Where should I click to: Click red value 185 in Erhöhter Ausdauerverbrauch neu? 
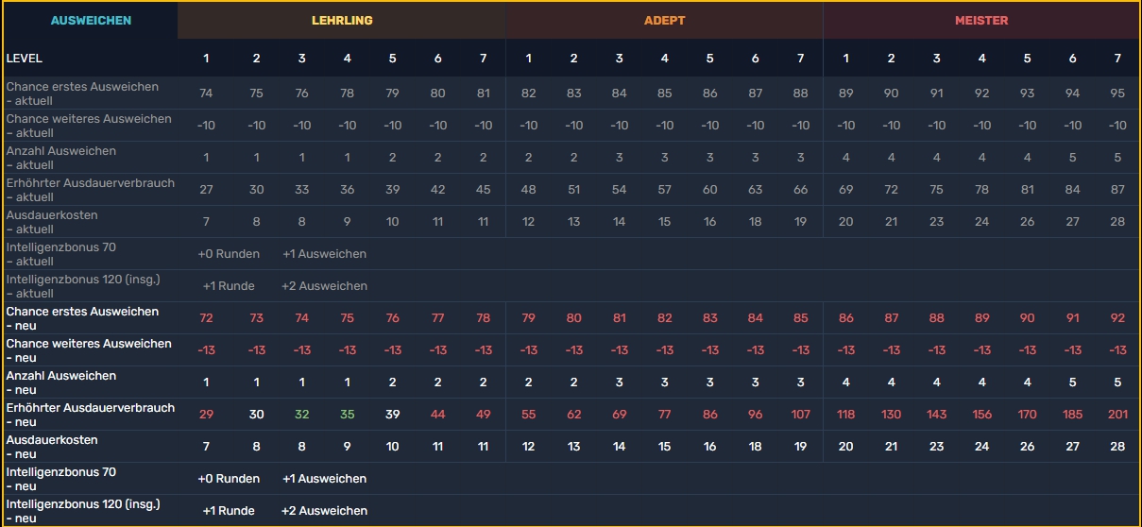click(1072, 414)
